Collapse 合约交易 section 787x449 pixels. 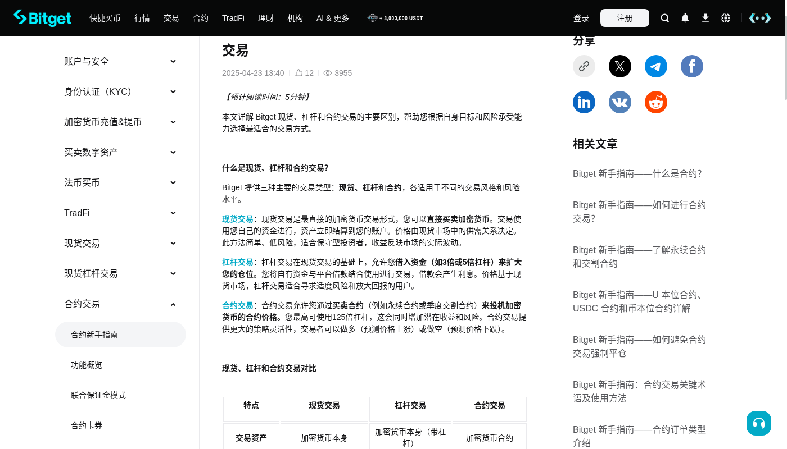(x=120, y=304)
